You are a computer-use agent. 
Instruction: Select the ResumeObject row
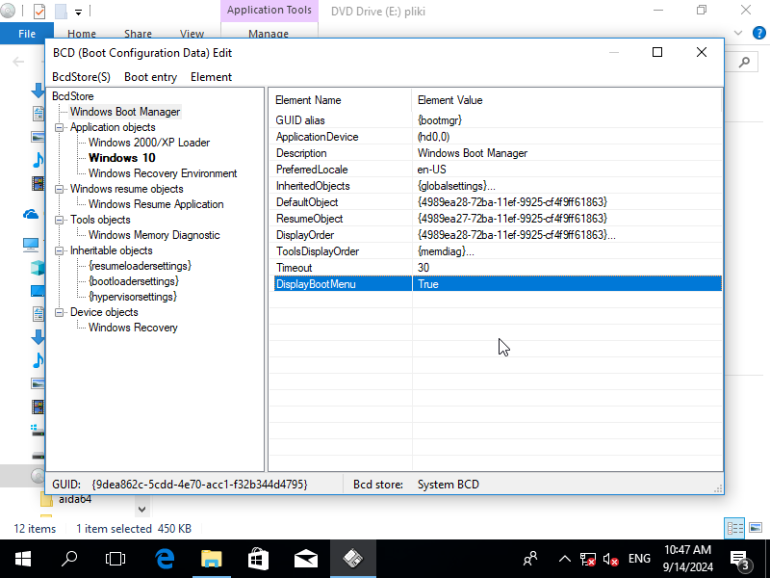pyautogui.click(x=498, y=219)
